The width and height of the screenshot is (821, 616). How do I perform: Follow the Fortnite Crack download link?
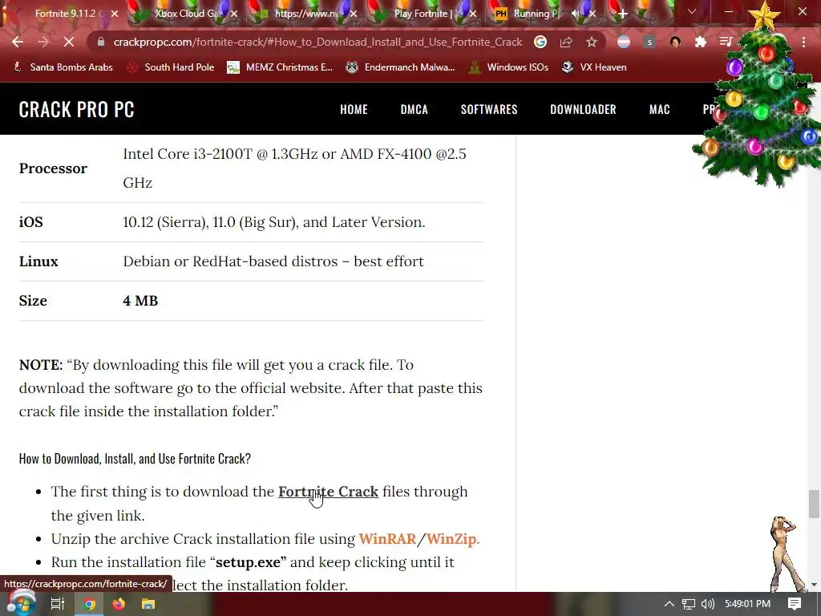pyautogui.click(x=328, y=492)
